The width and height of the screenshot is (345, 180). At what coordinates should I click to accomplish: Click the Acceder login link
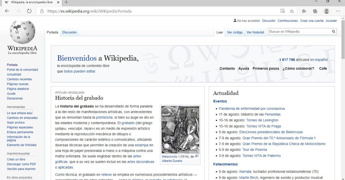[x=331, y=21]
